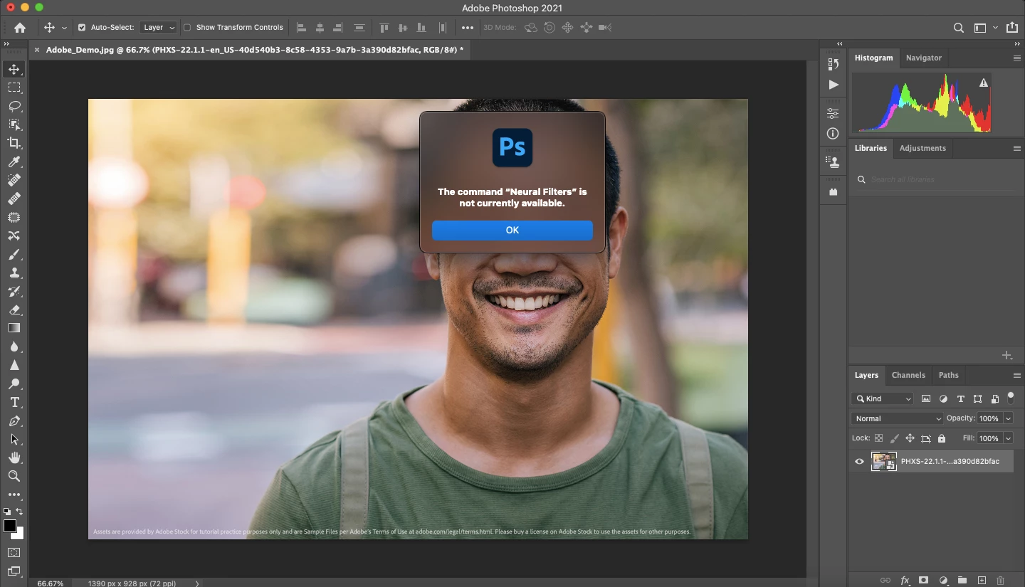The height and width of the screenshot is (587, 1025).
Task: Select the Hand tool
Action: pyautogui.click(x=14, y=458)
